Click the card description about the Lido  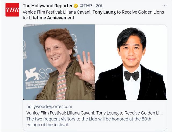coord(89,122)
